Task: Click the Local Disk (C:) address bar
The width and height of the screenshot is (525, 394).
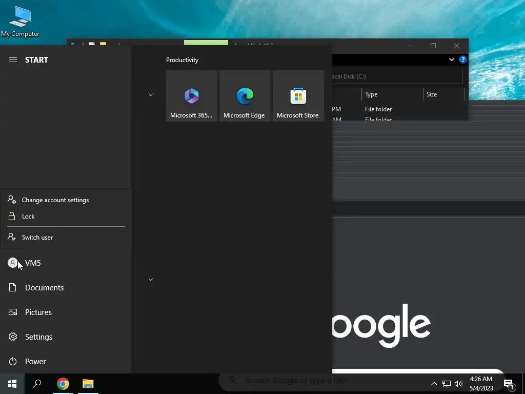Action: pyautogui.click(x=397, y=76)
